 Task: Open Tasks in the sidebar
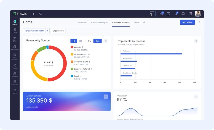click(15, 31)
